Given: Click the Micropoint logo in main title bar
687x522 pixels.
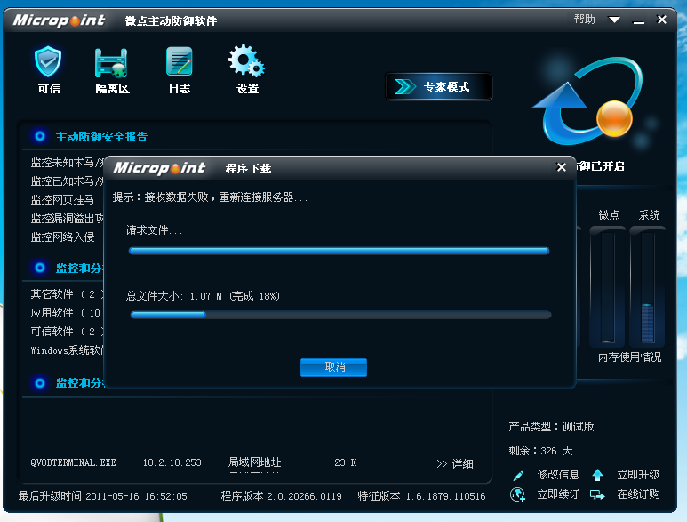Looking at the screenshot, I should [59, 20].
